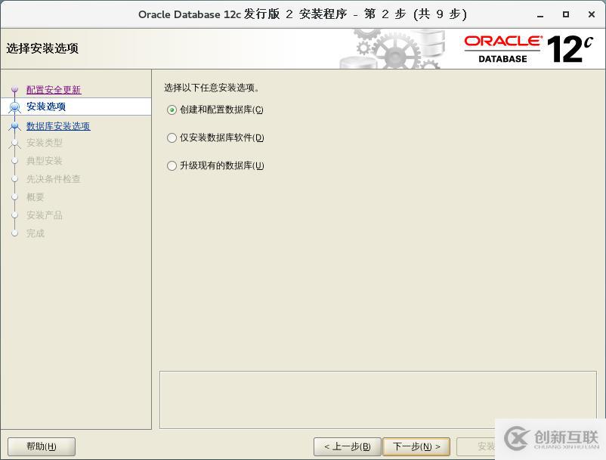The height and width of the screenshot is (460, 606).
Task: Select 升级现有的数据库(U) radio option
Action: pos(215,165)
